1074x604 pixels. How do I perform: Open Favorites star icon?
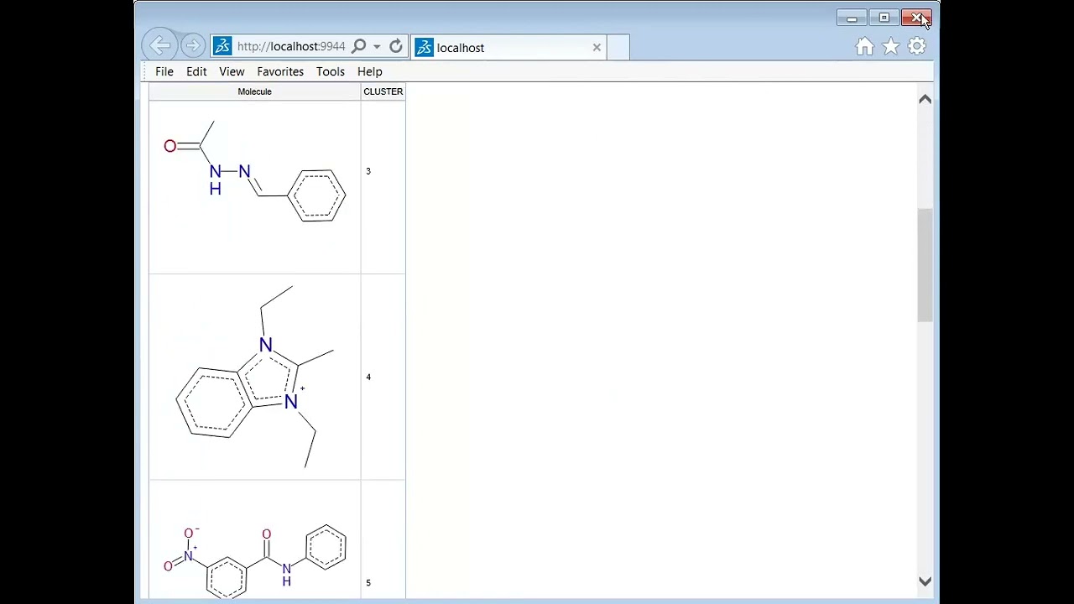[x=891, y=47]
